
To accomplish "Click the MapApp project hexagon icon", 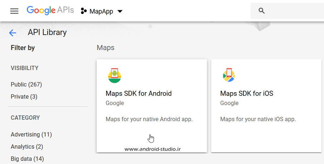I will (x=84, y=11).
